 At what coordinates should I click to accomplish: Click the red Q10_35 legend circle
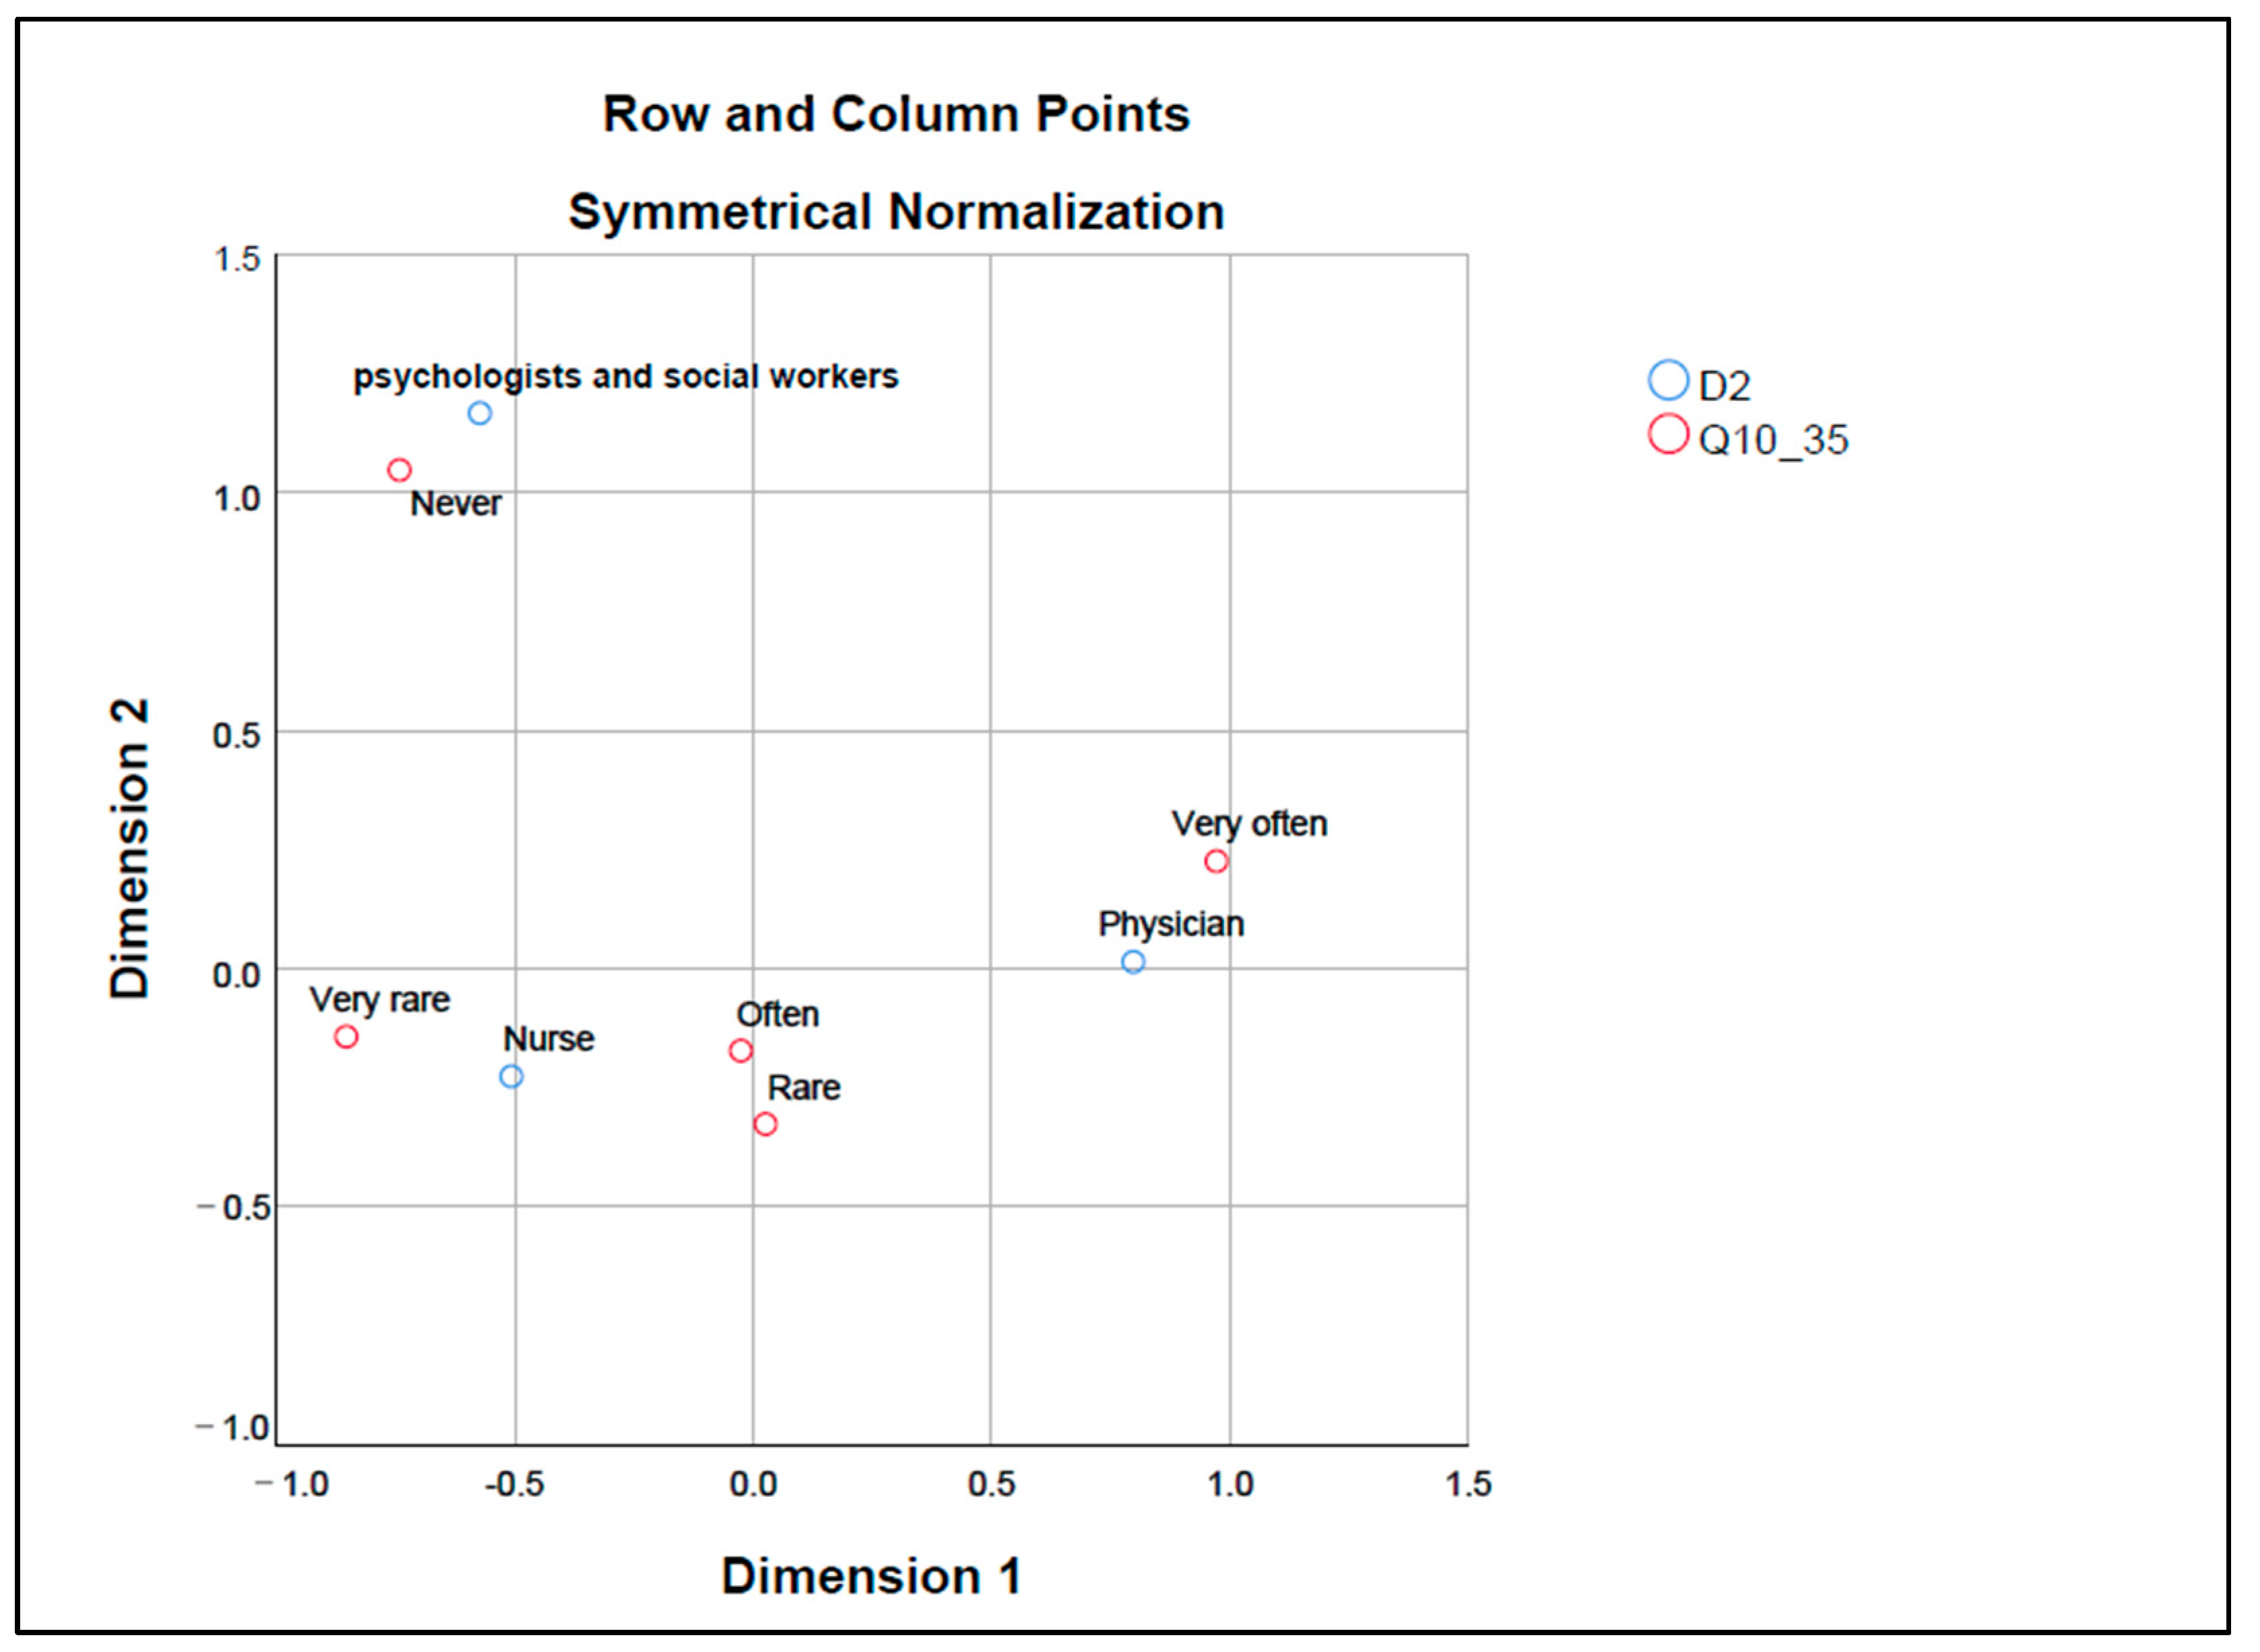coord(1669,435)
